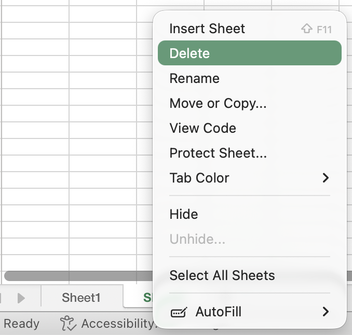Choose Select All Sheets

tap(222, 275)
